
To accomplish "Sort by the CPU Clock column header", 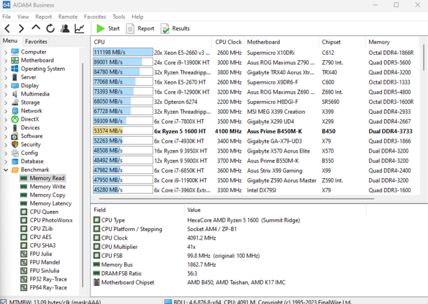I will (228, 42).
